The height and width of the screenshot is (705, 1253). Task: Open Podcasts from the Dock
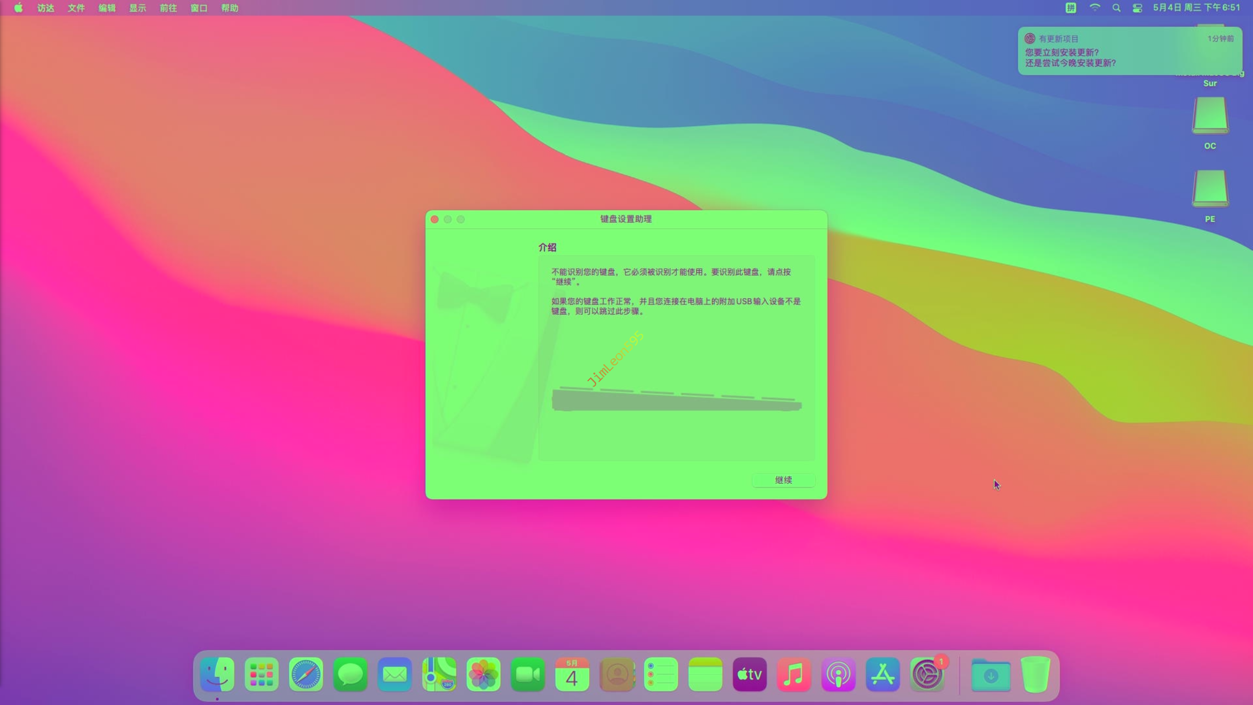point(838,674)
